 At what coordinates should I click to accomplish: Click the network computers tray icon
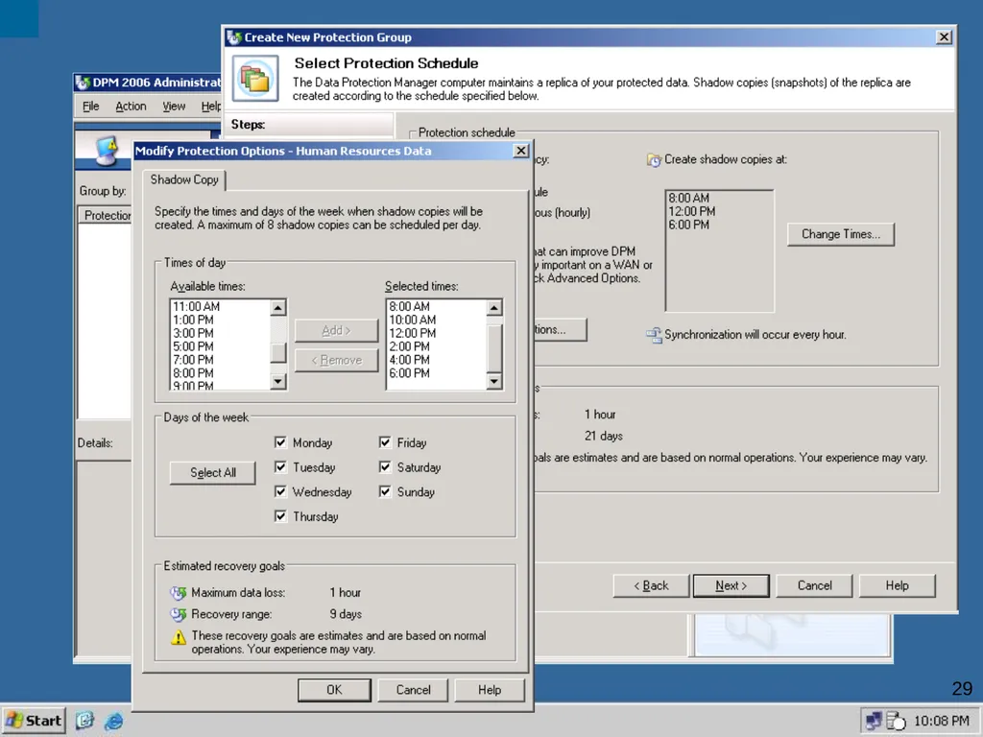point(874,721)
